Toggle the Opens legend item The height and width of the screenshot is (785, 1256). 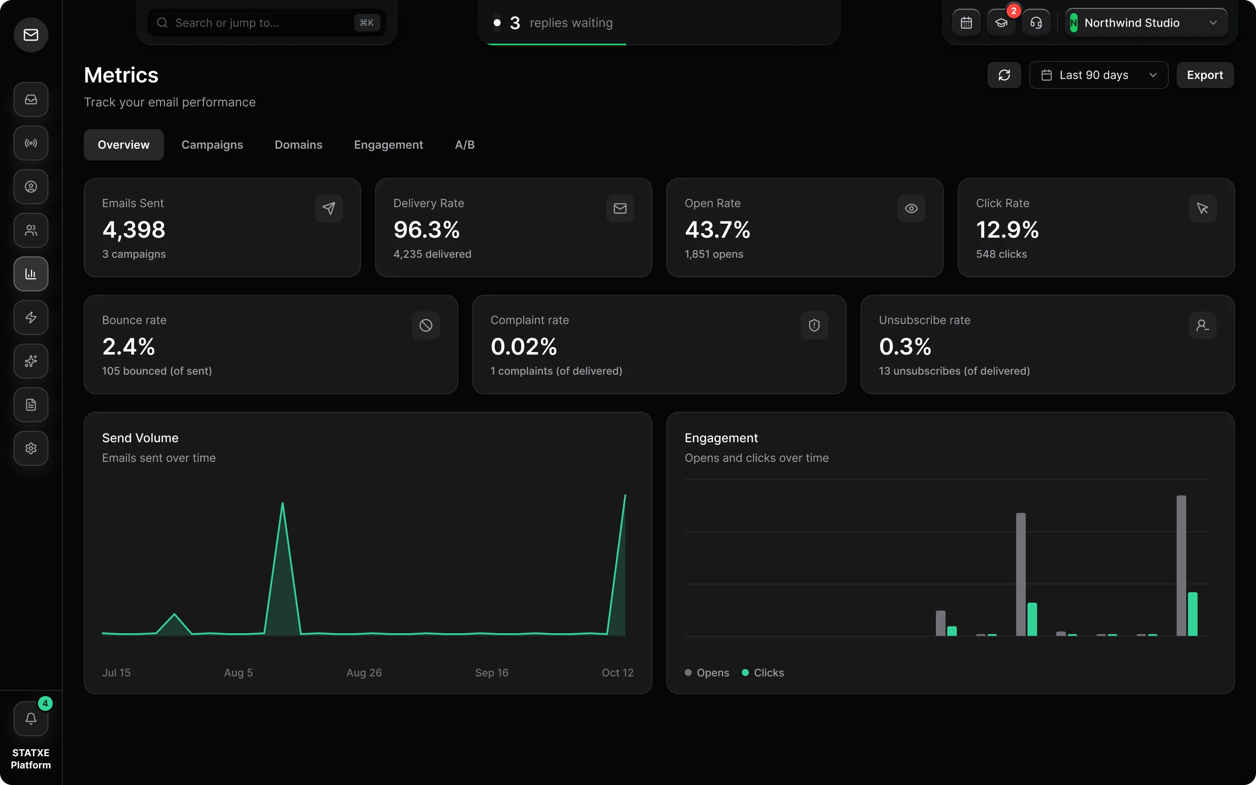pos(707,673)
